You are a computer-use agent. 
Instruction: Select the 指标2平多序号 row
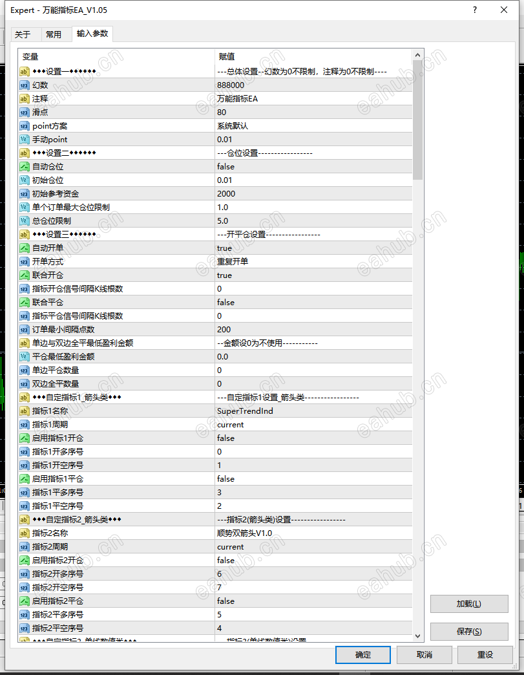[215, 615]
